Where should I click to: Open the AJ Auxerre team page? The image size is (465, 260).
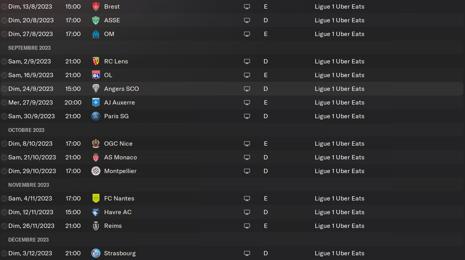pyautogui.click(x=119, y=103)
